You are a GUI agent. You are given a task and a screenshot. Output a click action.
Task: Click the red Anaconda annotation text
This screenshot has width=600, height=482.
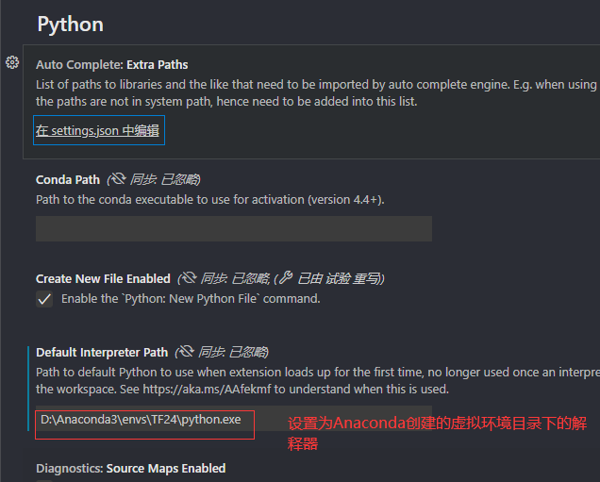pos(437,434)
